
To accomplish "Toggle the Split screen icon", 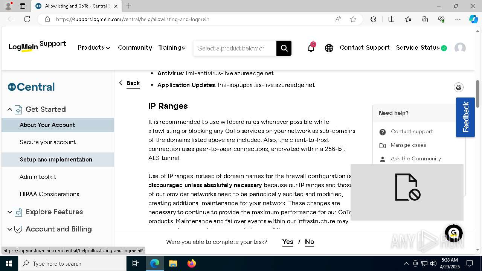I will click(x=391, y=19).
